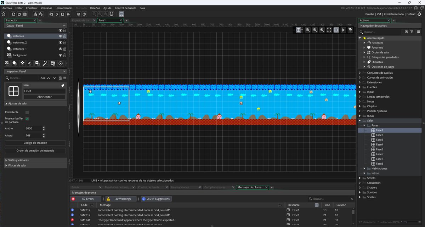Image resolution: width=425 pixels, height=227 pixels.
Task: Create a new tile layer
Action: pyautogui.click(x=22, y=63)
